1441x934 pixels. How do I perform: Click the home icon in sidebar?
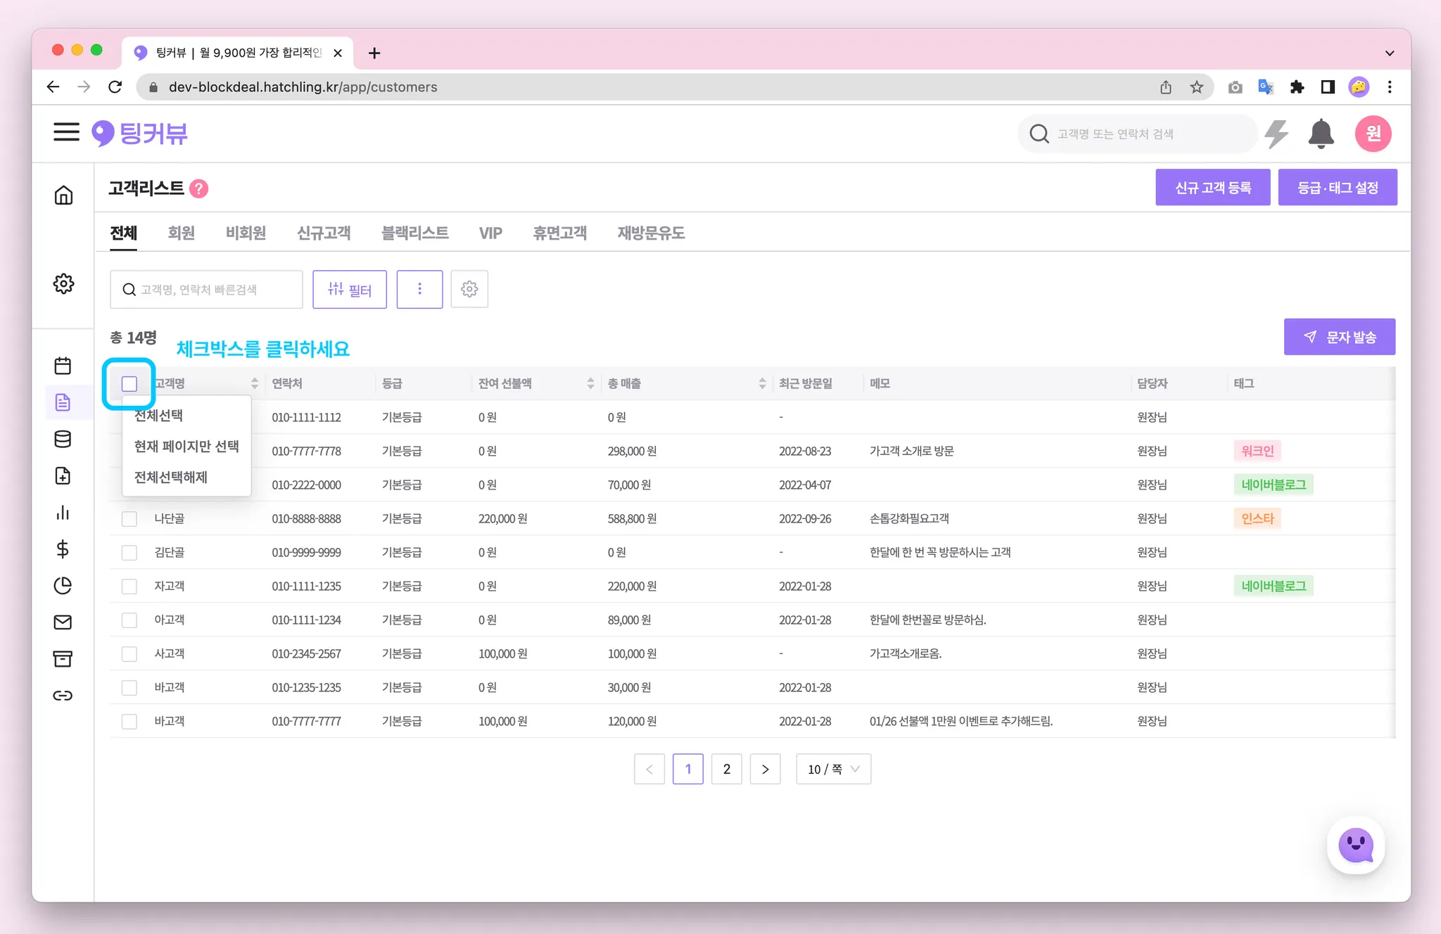click(x=63, y=195)
